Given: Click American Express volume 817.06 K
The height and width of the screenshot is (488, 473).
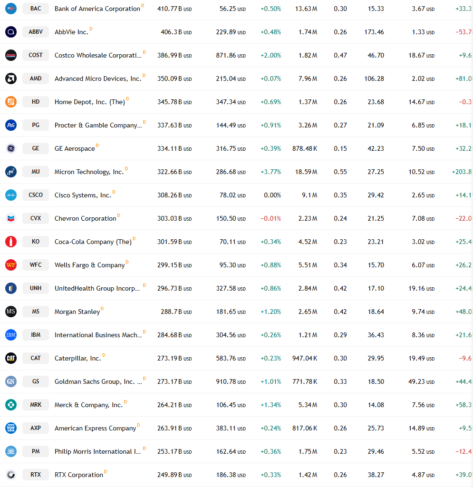Looking at the screenshot, I should 305,428.
